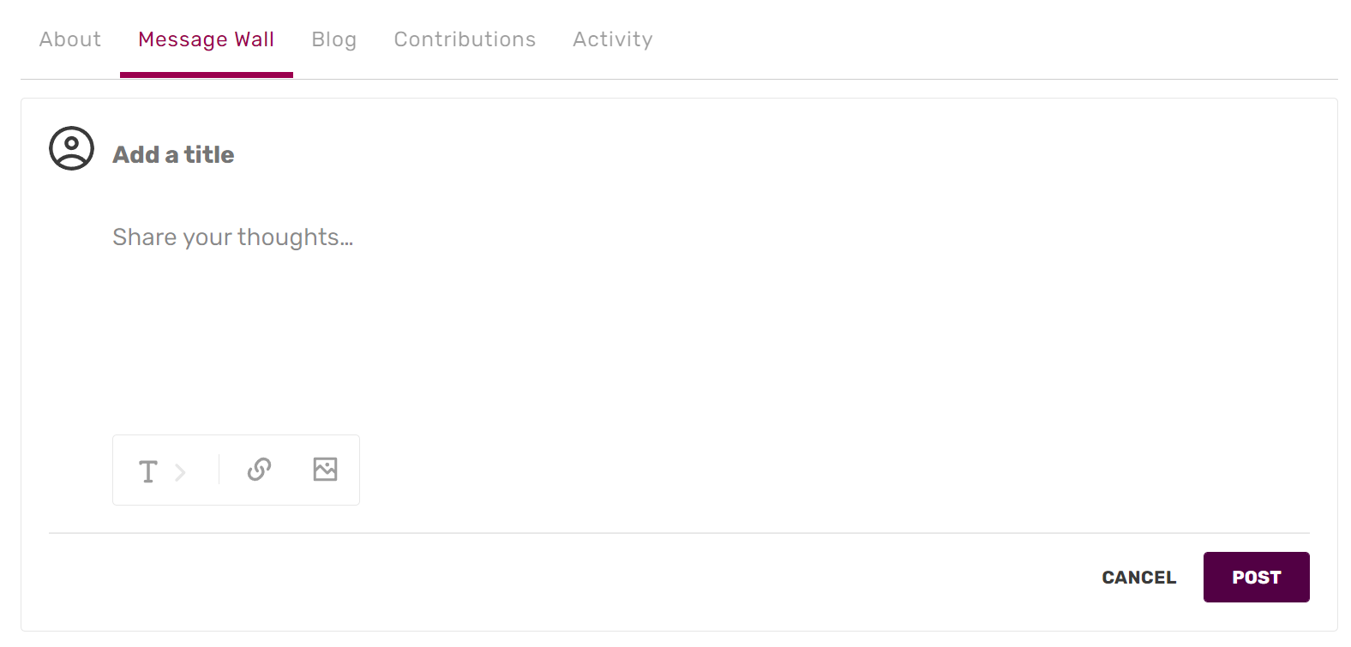Pick the image upload tool in toolbar

point(325,470)
